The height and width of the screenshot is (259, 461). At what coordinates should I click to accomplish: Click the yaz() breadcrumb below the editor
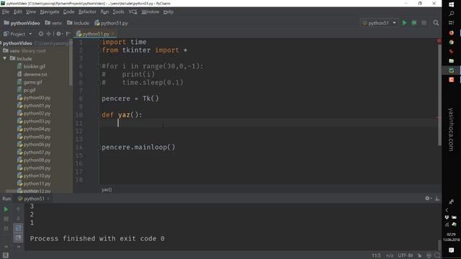tap(107, 190)
